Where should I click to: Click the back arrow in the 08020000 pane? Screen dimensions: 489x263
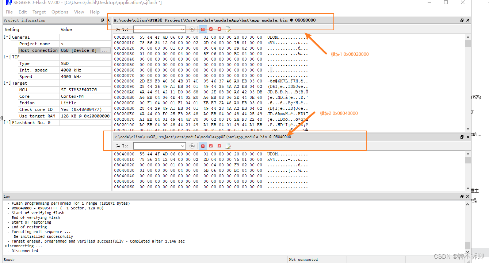[192, 29]
